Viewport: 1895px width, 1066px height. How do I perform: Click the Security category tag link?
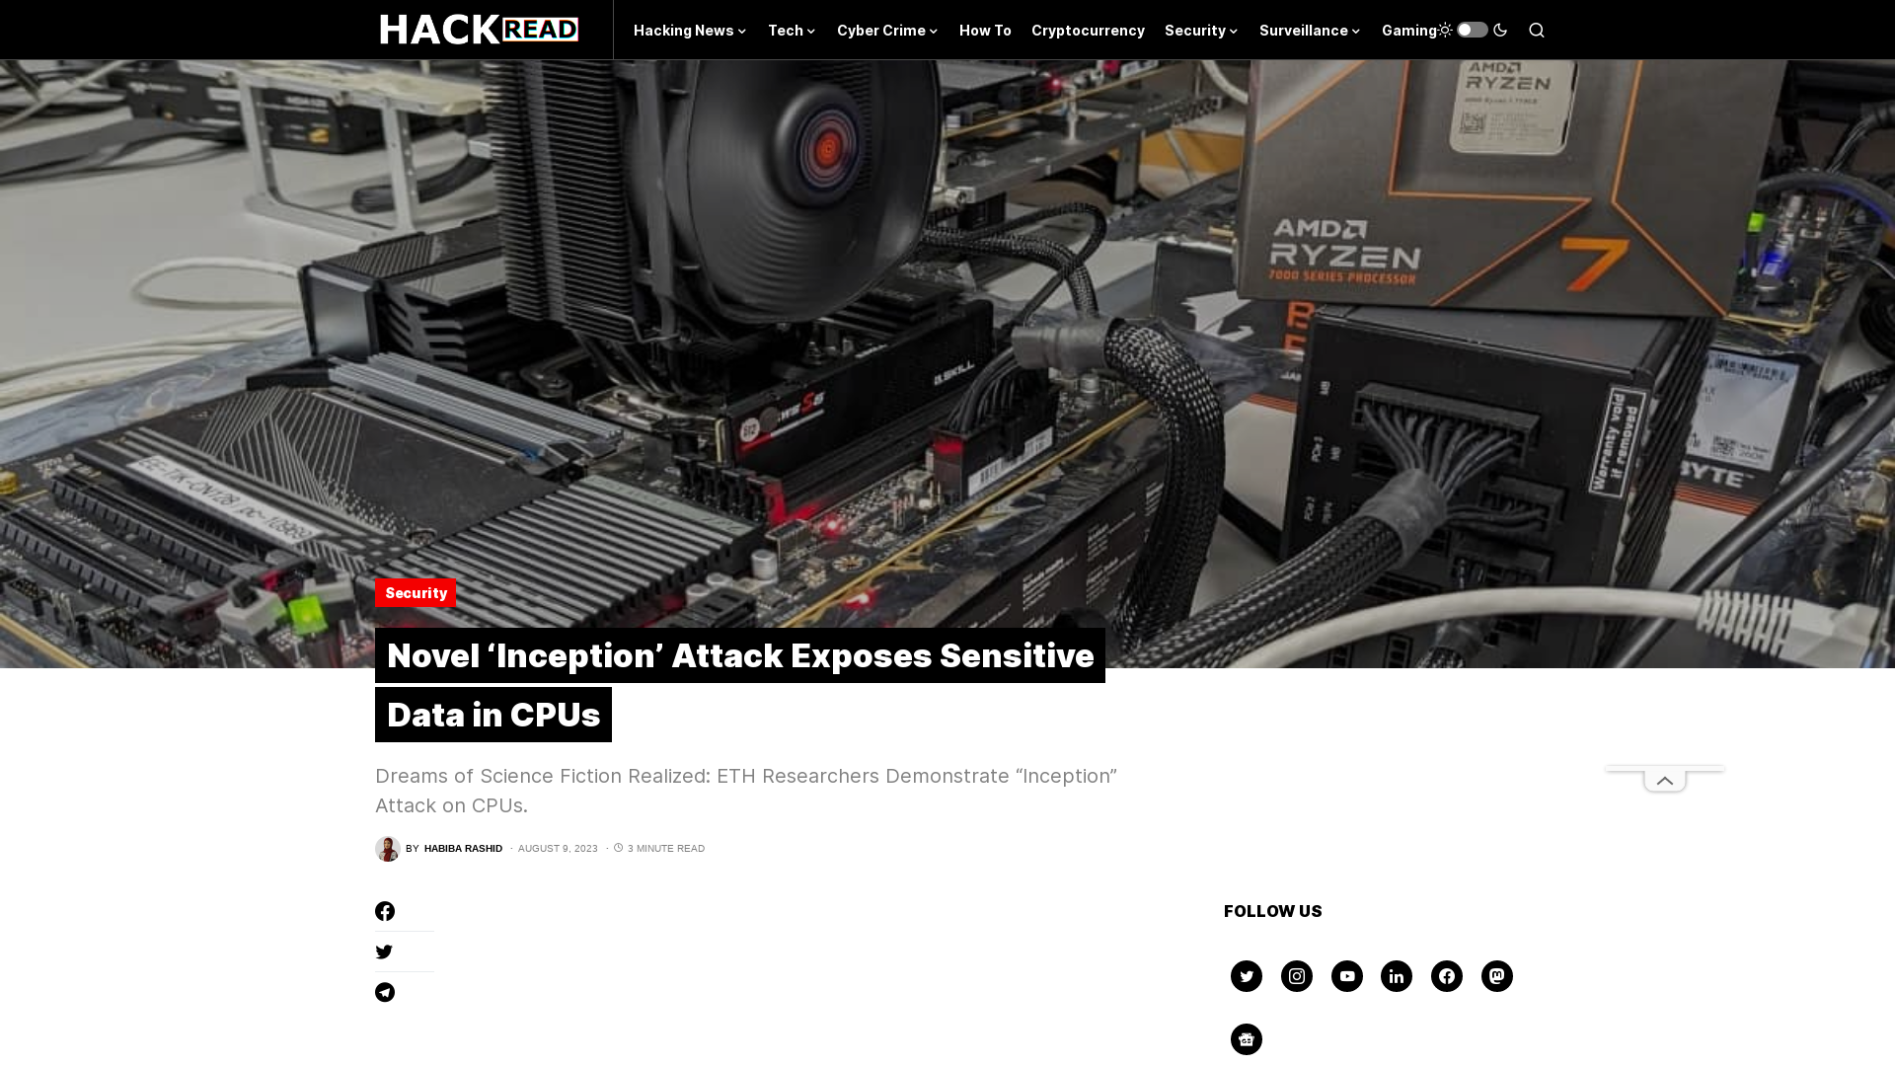coord(416,593)
